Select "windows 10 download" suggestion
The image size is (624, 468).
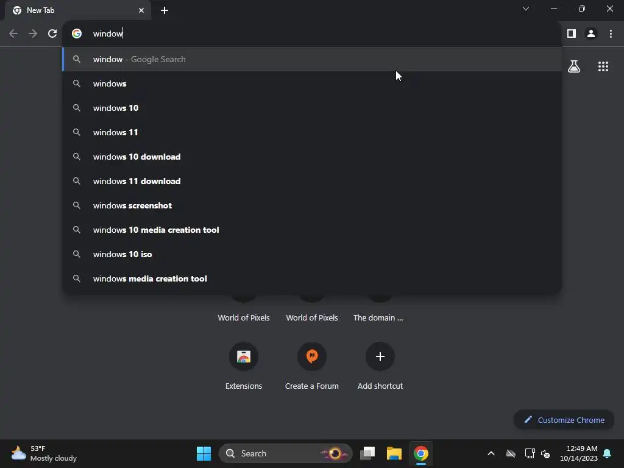click(x=312, y=157)
